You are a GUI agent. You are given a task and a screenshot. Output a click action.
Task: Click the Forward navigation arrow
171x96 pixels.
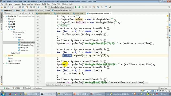(x=42, y=7)
